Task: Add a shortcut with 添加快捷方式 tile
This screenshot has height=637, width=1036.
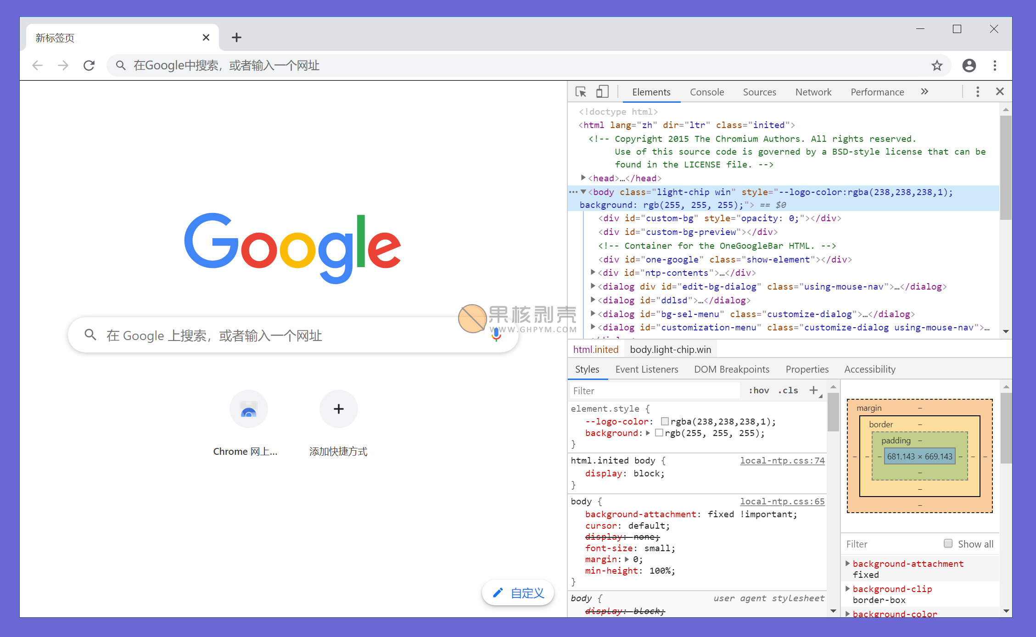Action: tap(338, 424)
